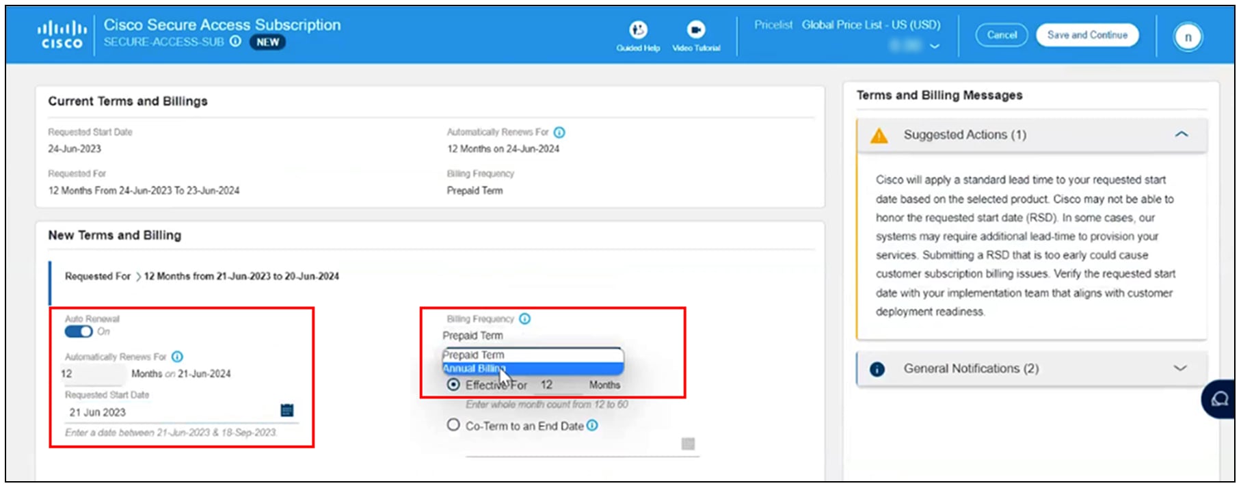1241x488 pixels.
Task: Open the user avatar labeled n
Action: pyautogui.click(x=1188, y=37)
